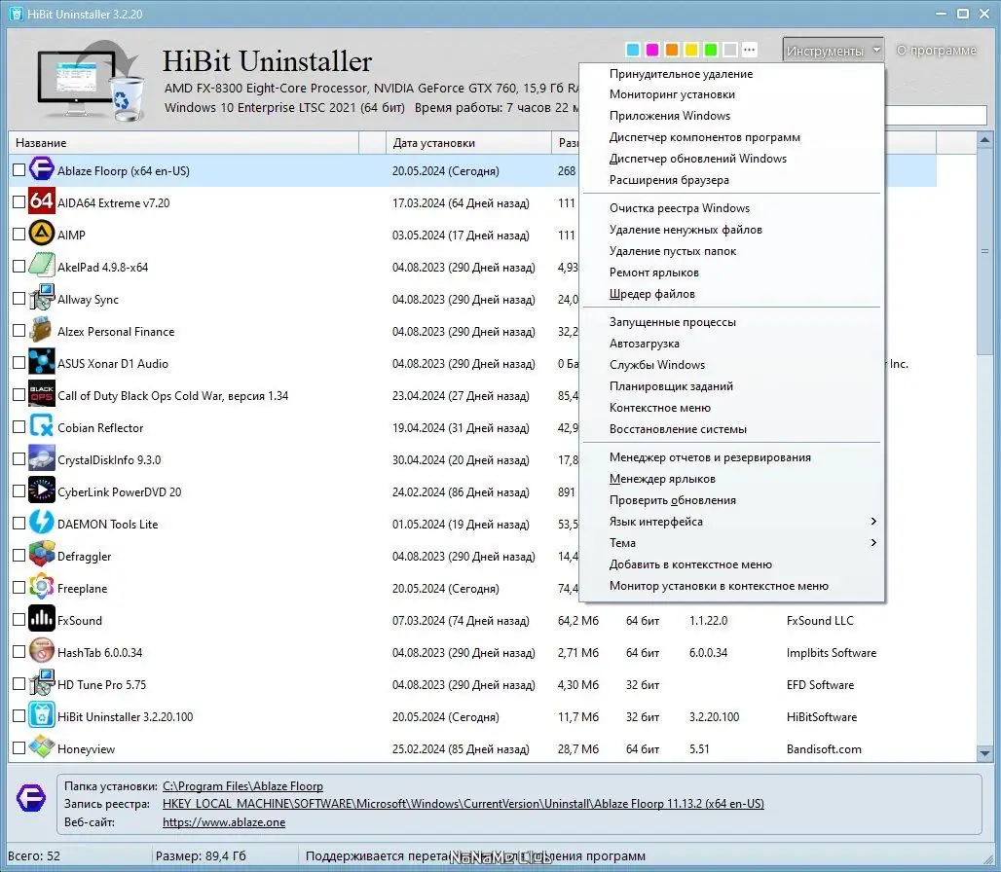The image size is (1001, 872).
Task: Select Проверить обновления menu item
Action: [x=731, y=500]
